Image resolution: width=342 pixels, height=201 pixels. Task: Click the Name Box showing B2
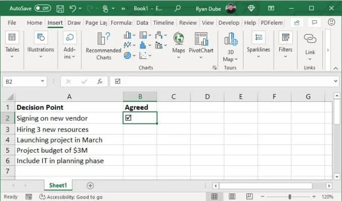(21, 82)
